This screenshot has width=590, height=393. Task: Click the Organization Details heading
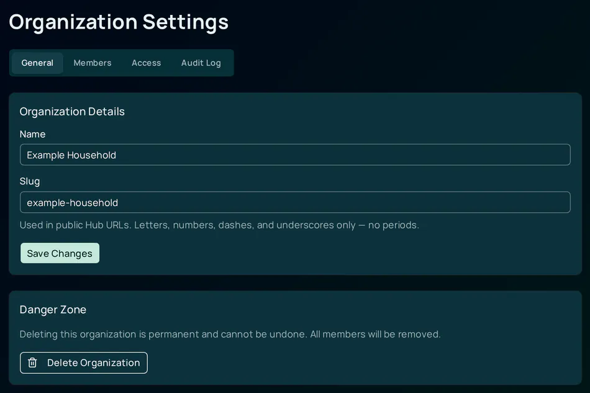pos(72,112)
